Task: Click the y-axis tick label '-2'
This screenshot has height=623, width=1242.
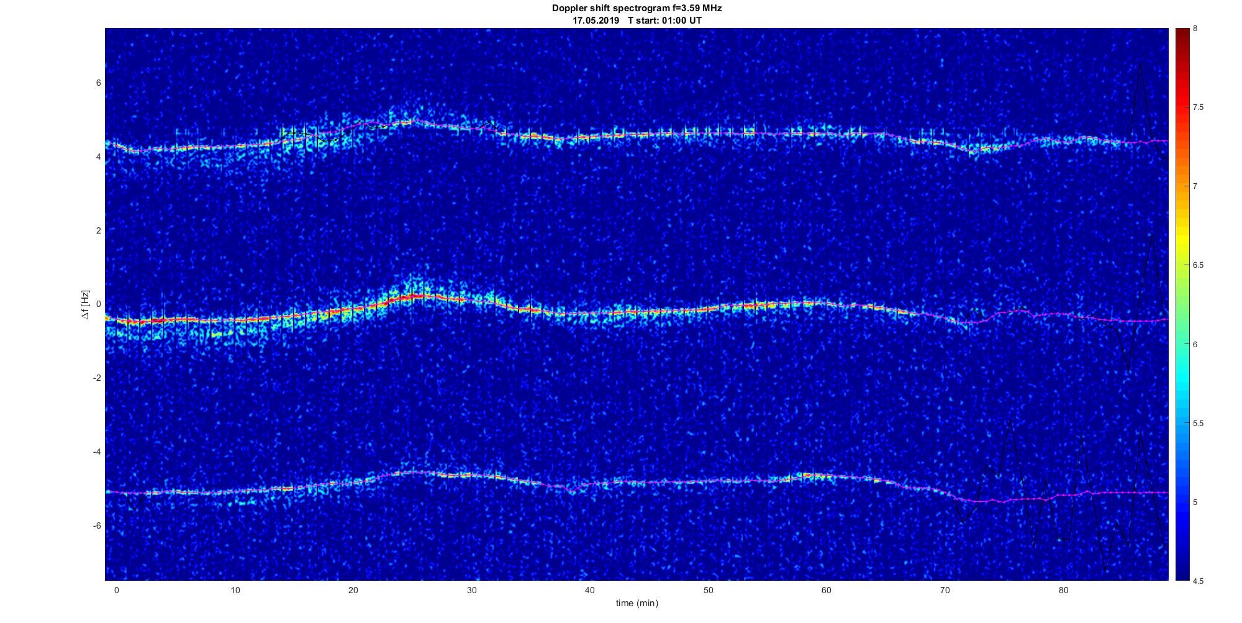Action: 97,378
